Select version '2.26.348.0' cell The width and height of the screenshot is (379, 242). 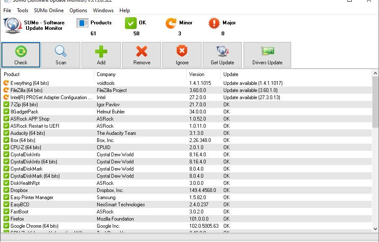point(200,140)
